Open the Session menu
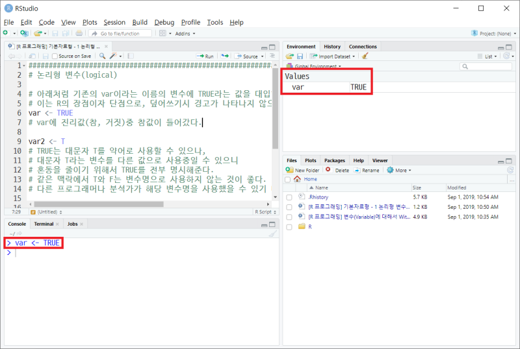Screen dimensions: 520x349 click(114, 22)
